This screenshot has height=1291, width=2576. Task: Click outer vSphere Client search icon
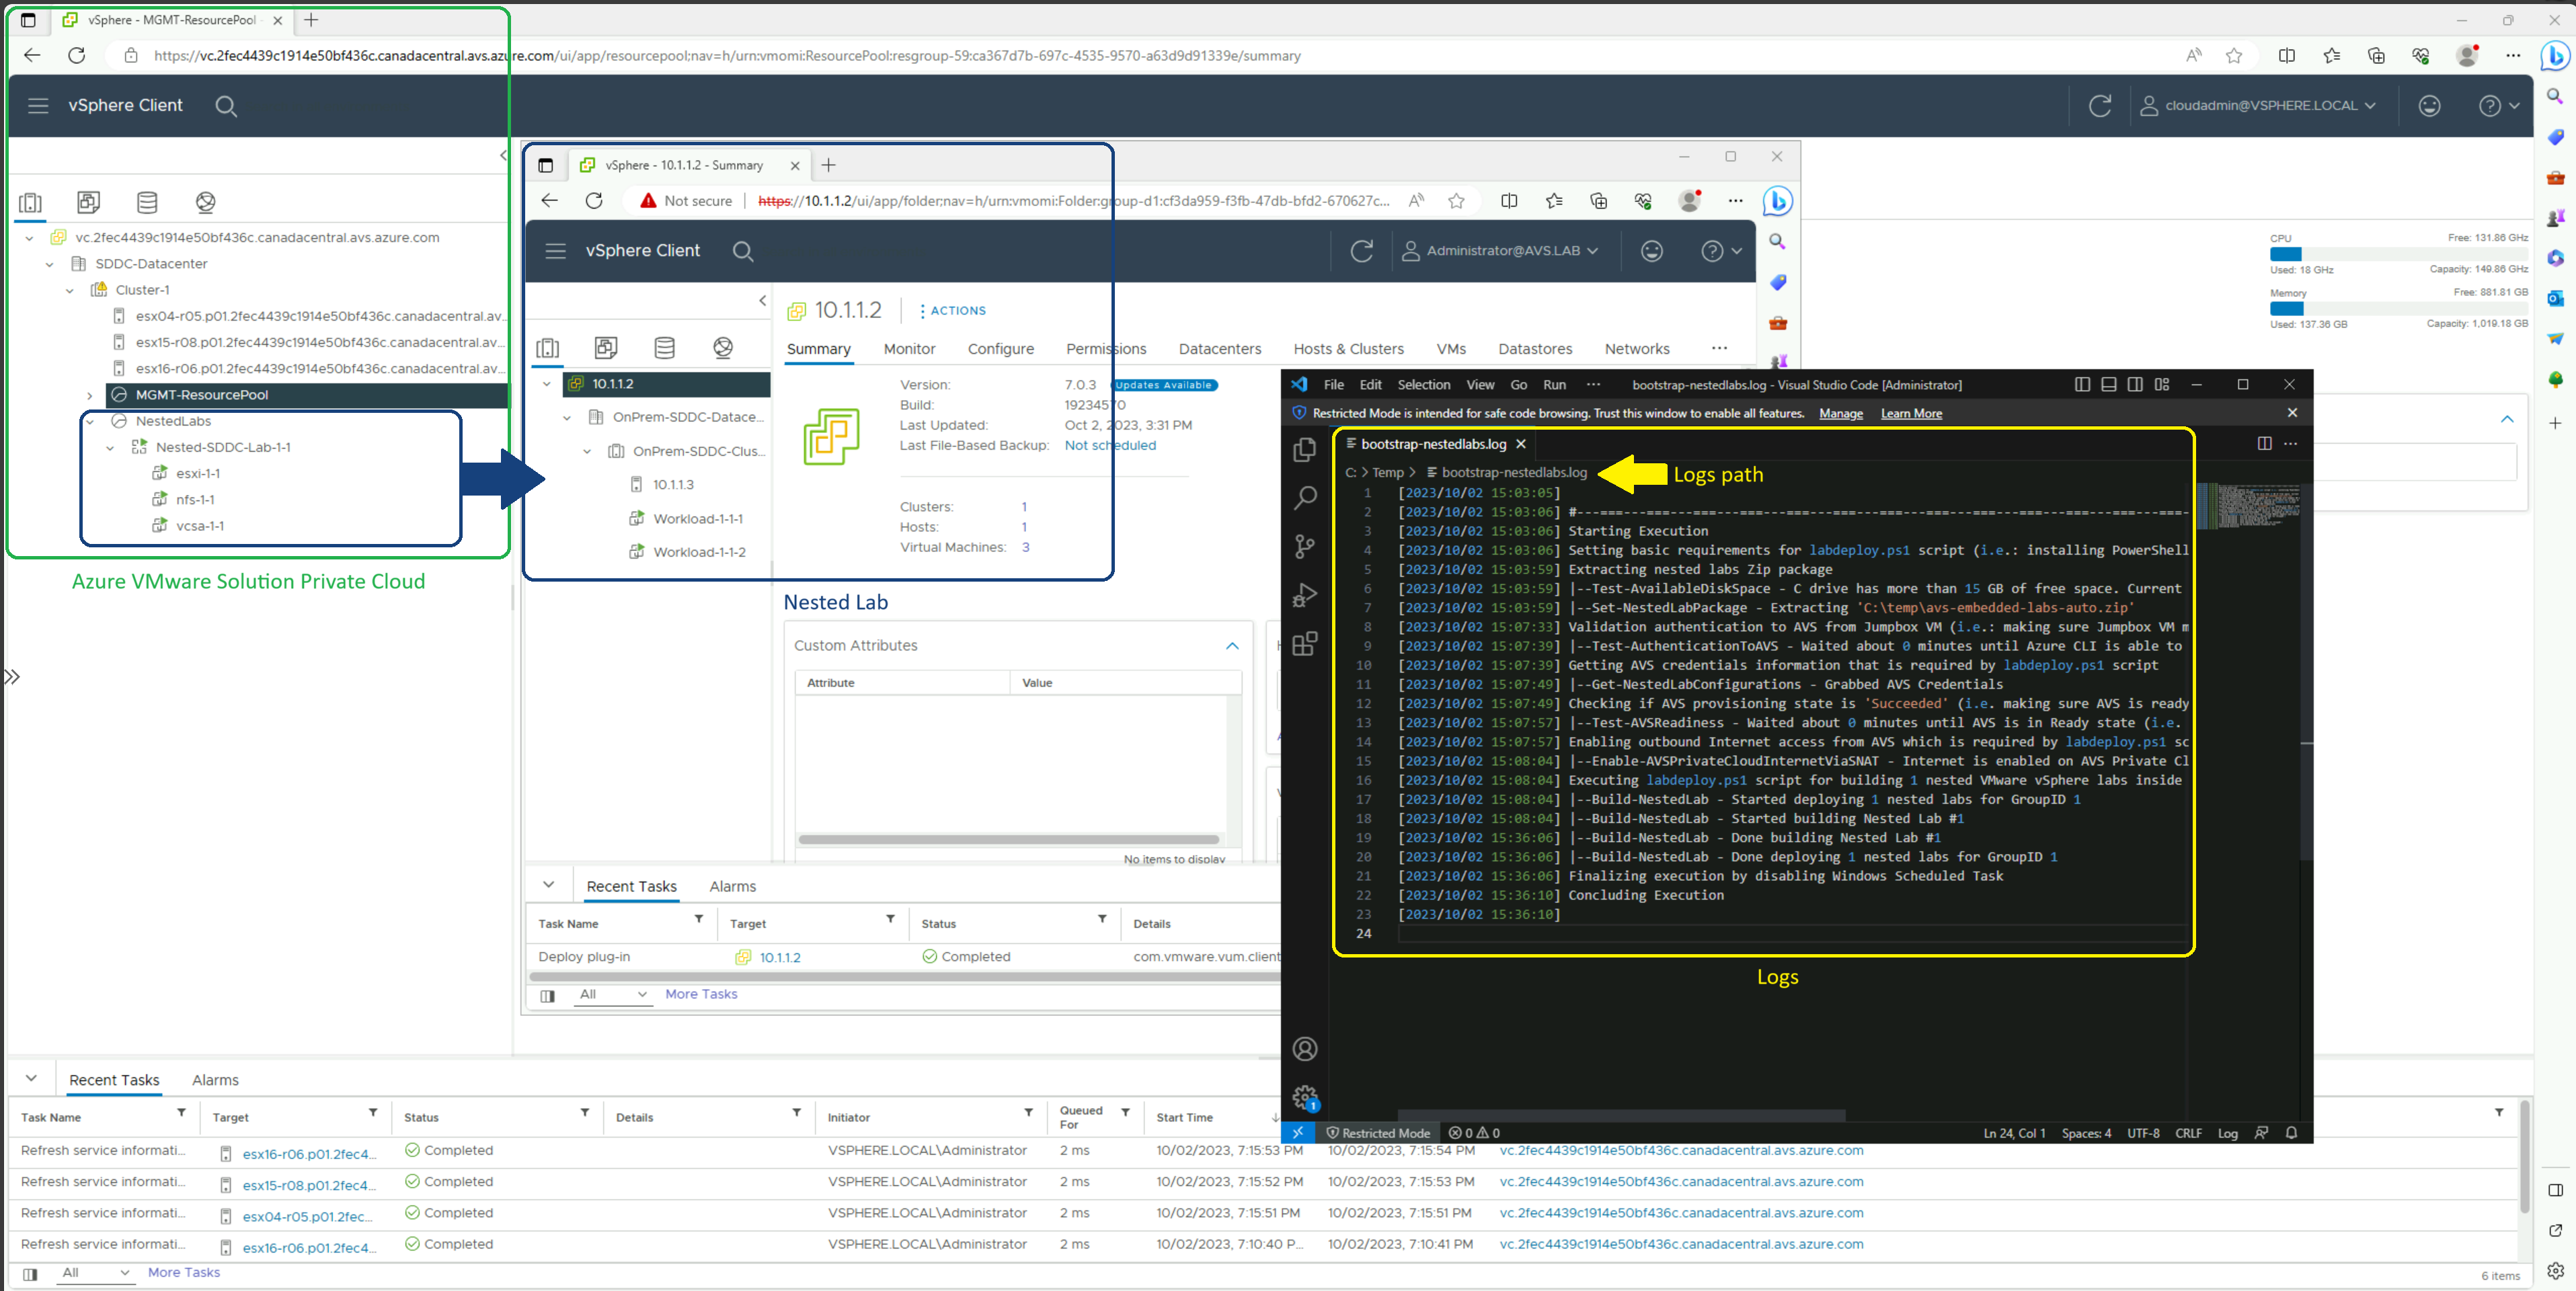pyautogui.click(x=226, y=106)
